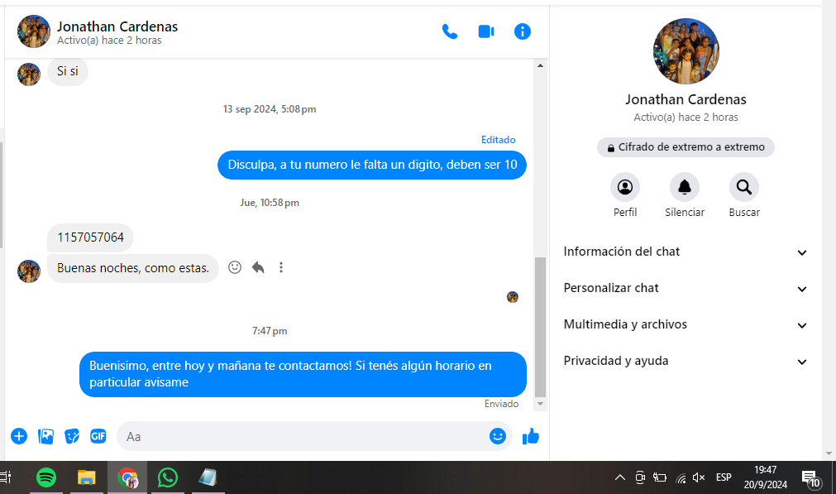React to 'Buenas noches' message with emoji

click(x=235, y=267)
